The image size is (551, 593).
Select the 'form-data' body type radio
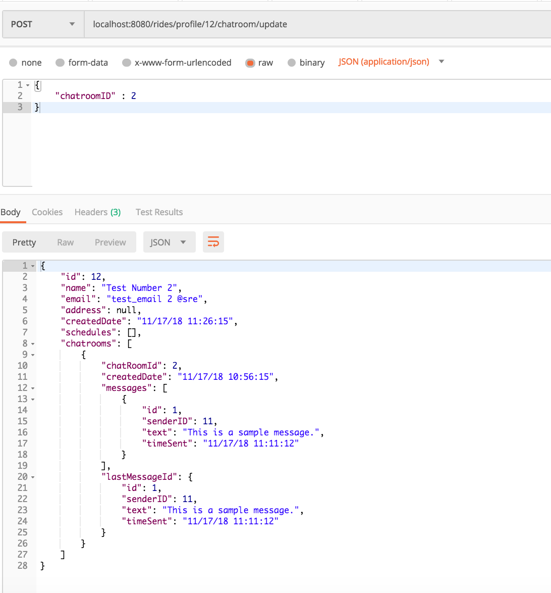pos(60,63)
